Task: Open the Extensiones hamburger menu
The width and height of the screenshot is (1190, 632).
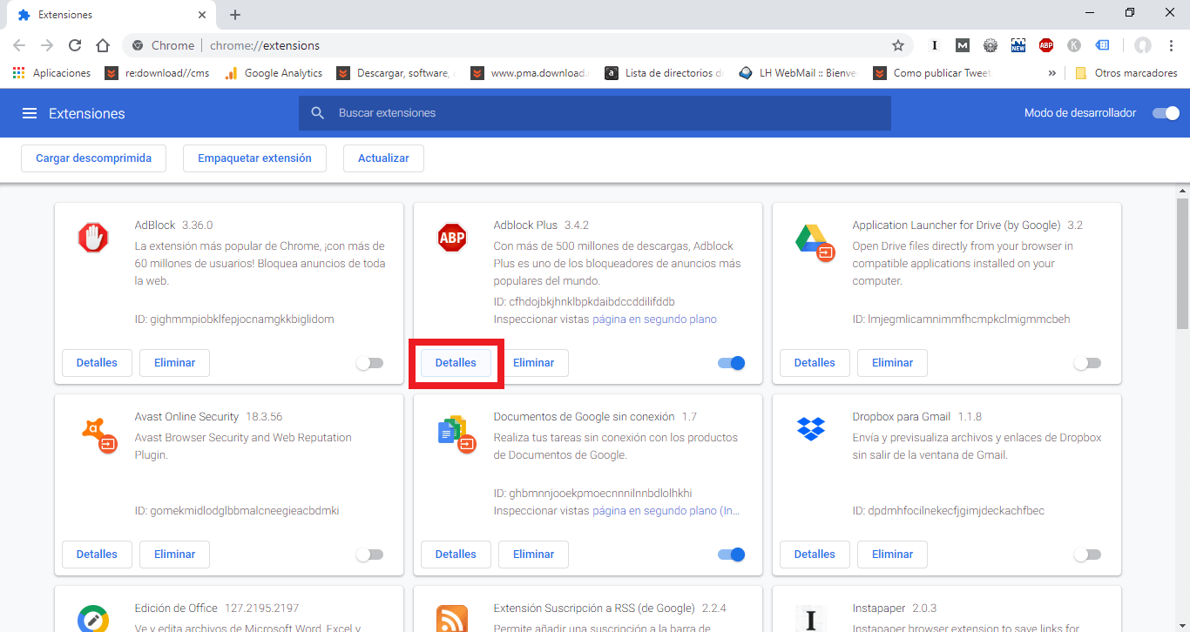Action: [x=30, y=113]
